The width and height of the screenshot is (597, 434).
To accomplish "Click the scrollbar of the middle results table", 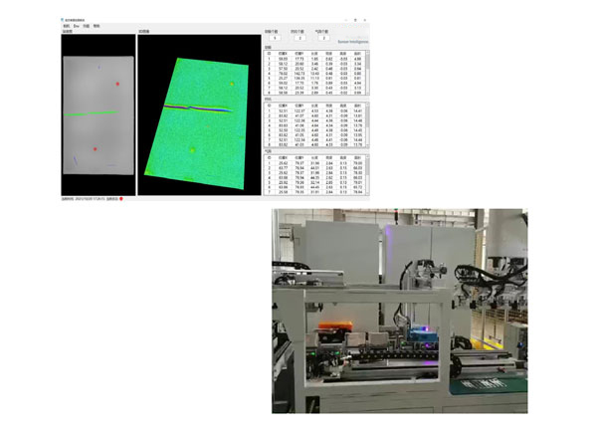I will 366,126.
